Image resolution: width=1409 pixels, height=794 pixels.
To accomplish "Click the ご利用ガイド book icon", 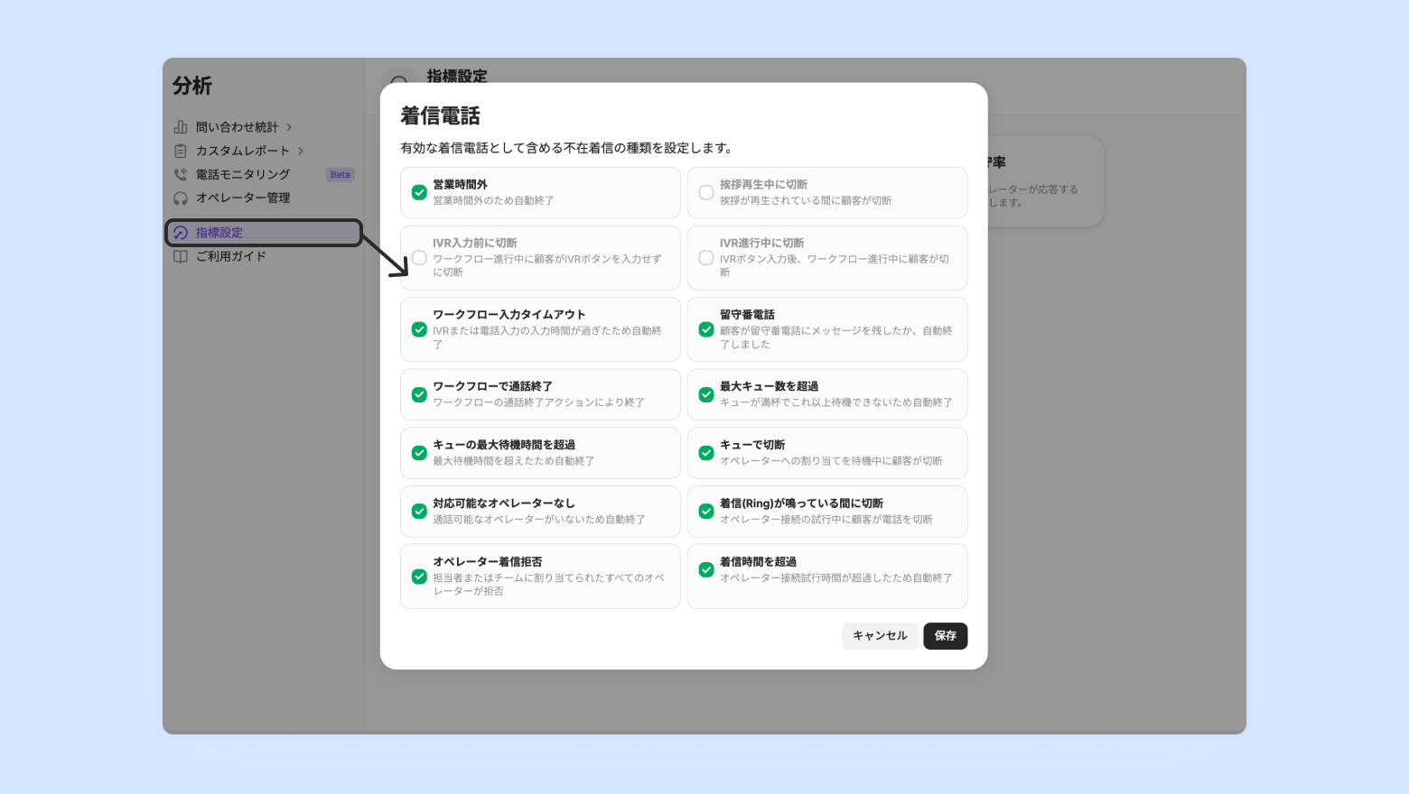I will (181, 256).
